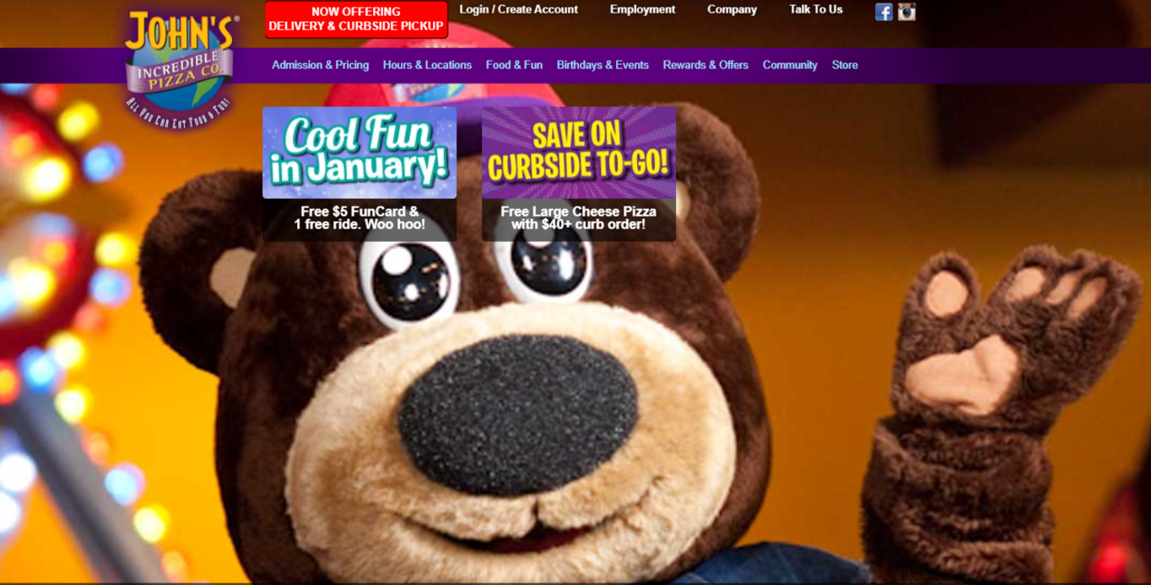Click Free Large Cheese Pizza offer text
This screenshot has height=585, width=1151.
pos(579,218)
